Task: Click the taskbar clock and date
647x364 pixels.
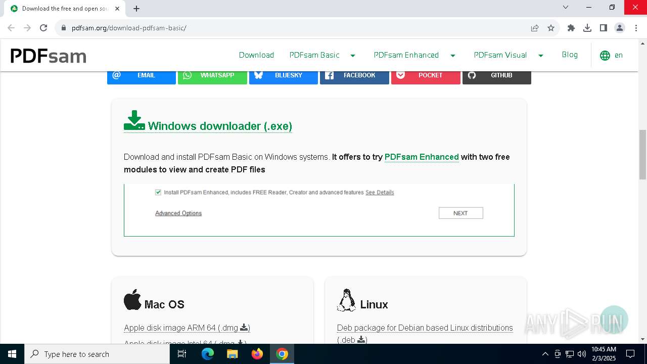Action: pyautogui.click(x=604, y=354)
